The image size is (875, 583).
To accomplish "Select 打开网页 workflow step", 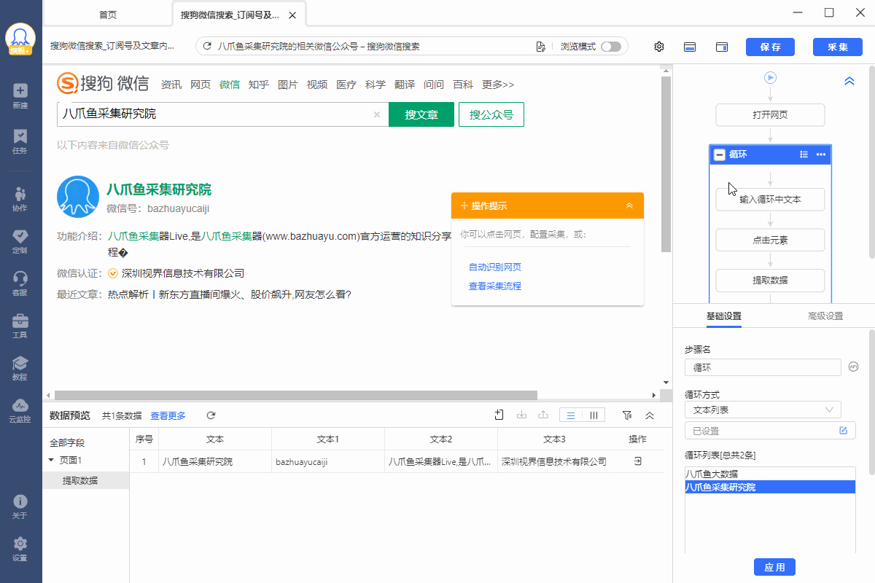I will point(770,115).
